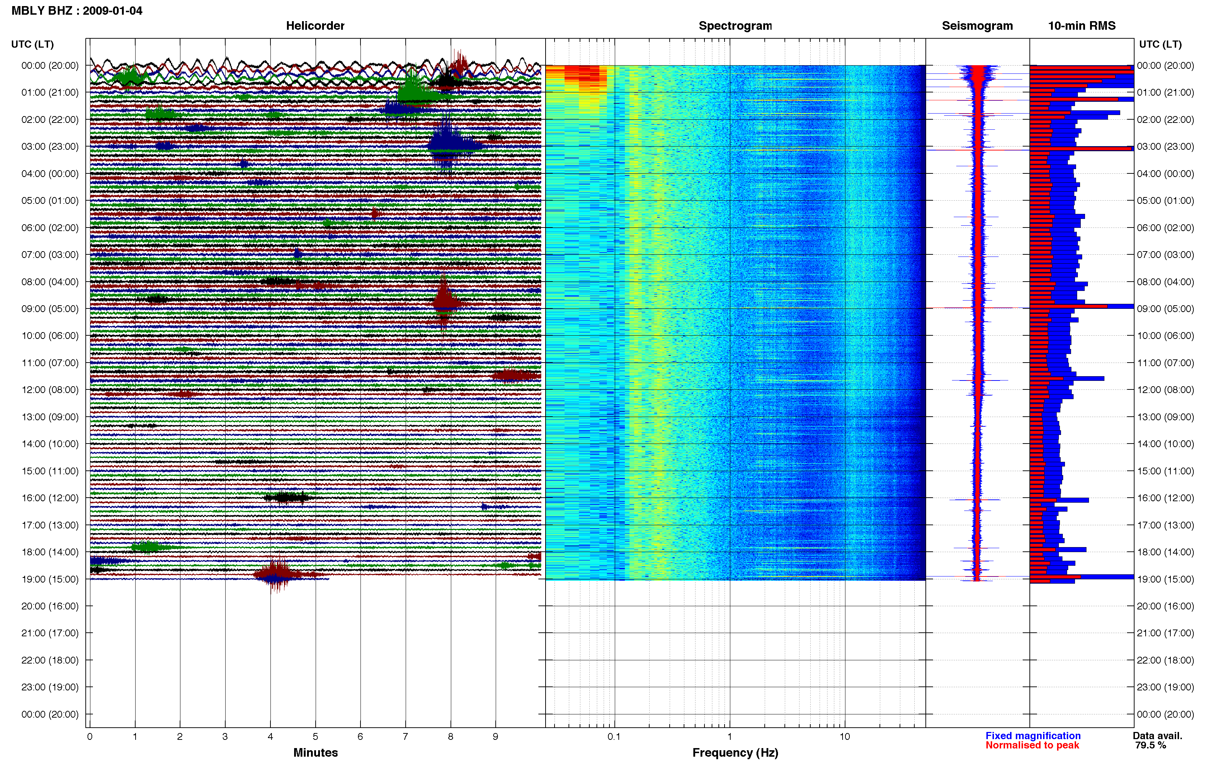Viewport: 1226px width, 766px height.
Task: Click '09:00 (05:00)' label left of Helicorder
Action: click(x=50, y=308)
